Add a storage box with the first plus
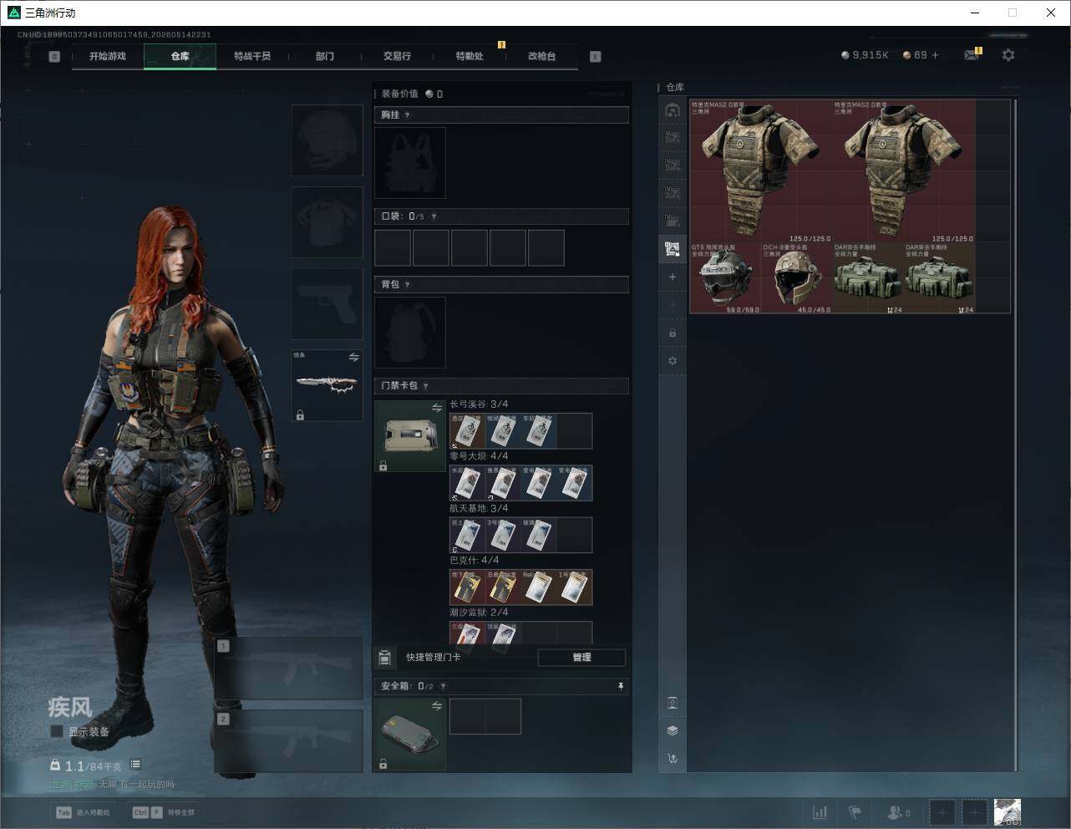 coord(673,277)
